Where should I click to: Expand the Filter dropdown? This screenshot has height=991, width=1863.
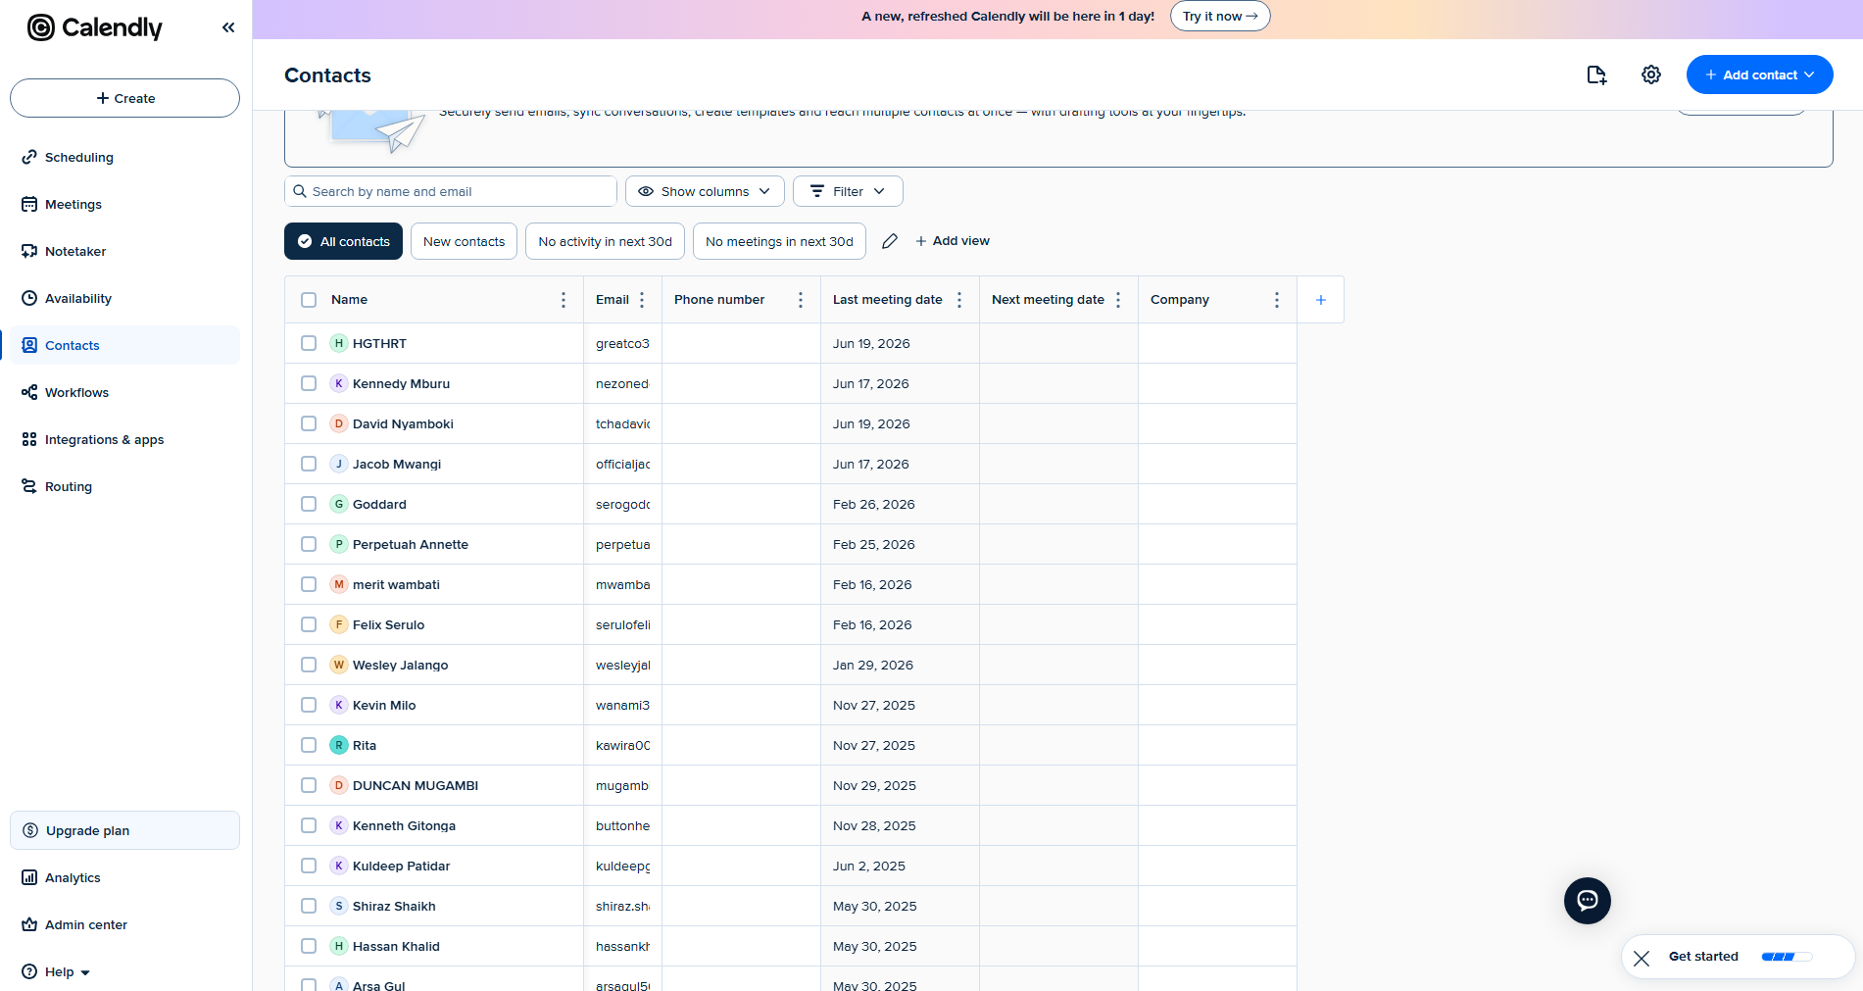pos(848,191)
